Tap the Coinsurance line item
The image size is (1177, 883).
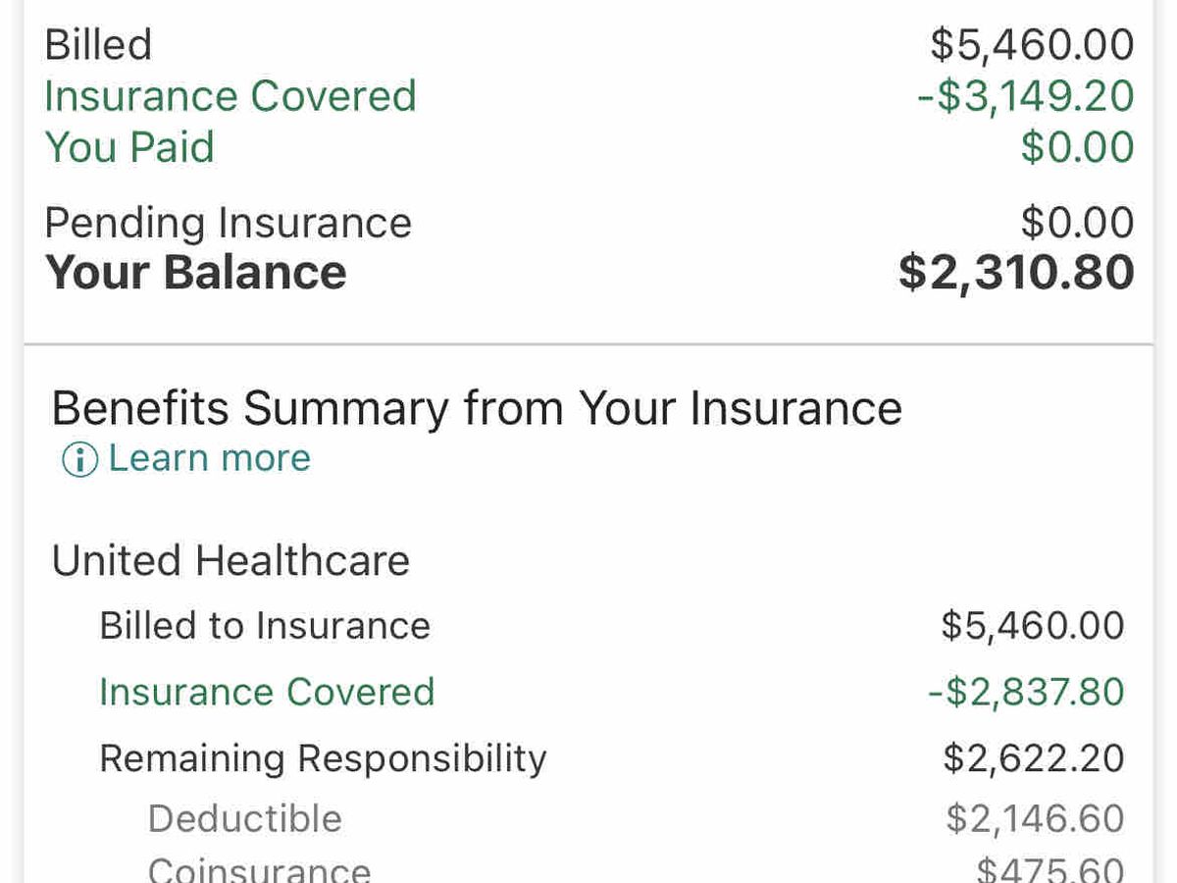[259, 869]
